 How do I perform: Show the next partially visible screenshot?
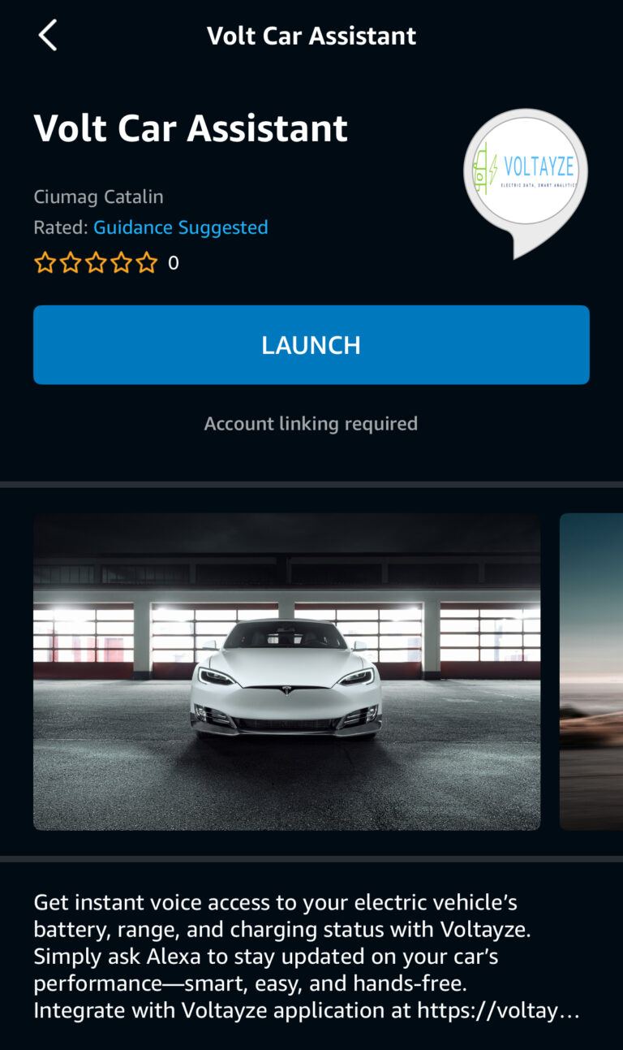[x=591, y=672]
